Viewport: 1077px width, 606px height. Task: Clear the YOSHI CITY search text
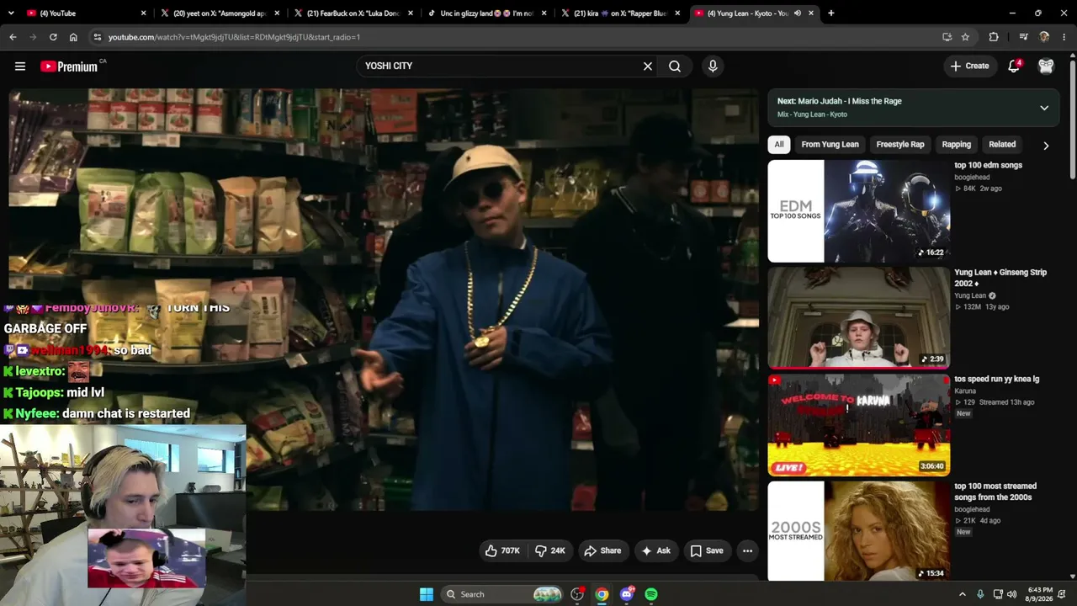point(648,66)
